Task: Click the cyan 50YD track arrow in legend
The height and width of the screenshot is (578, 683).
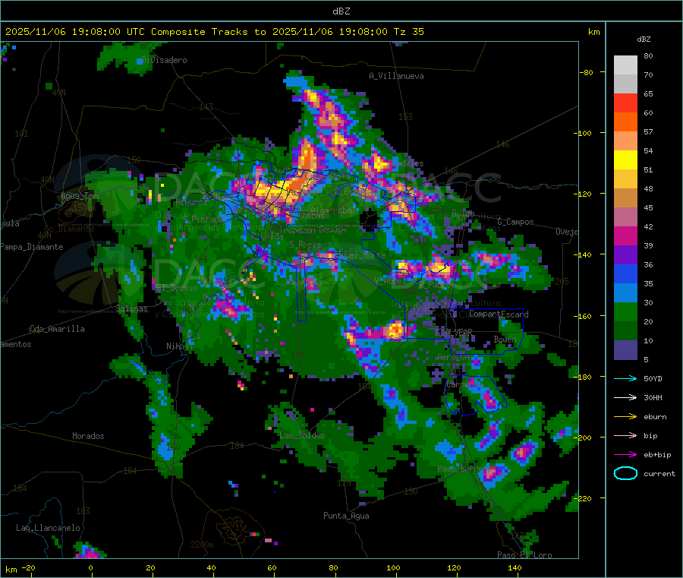Action: [625, 378]
